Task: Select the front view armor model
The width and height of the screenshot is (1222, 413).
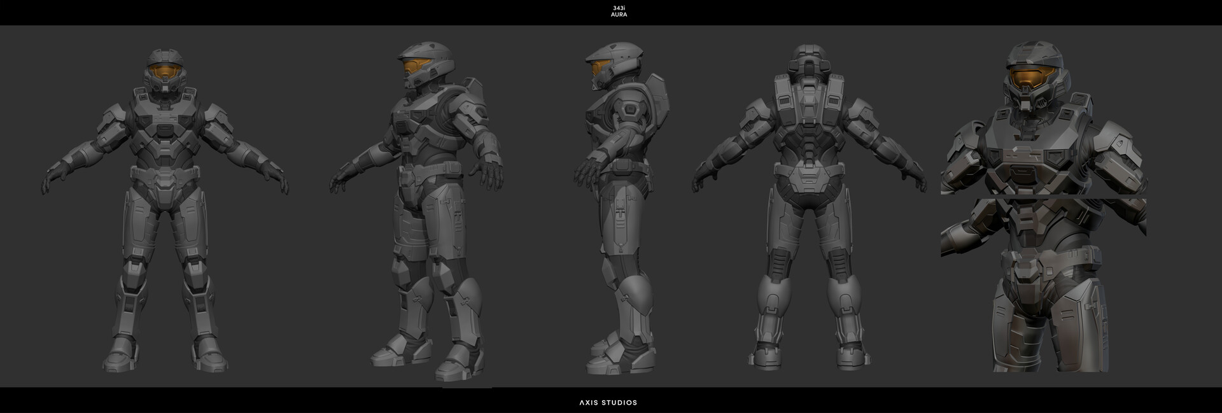Action: 165,210
